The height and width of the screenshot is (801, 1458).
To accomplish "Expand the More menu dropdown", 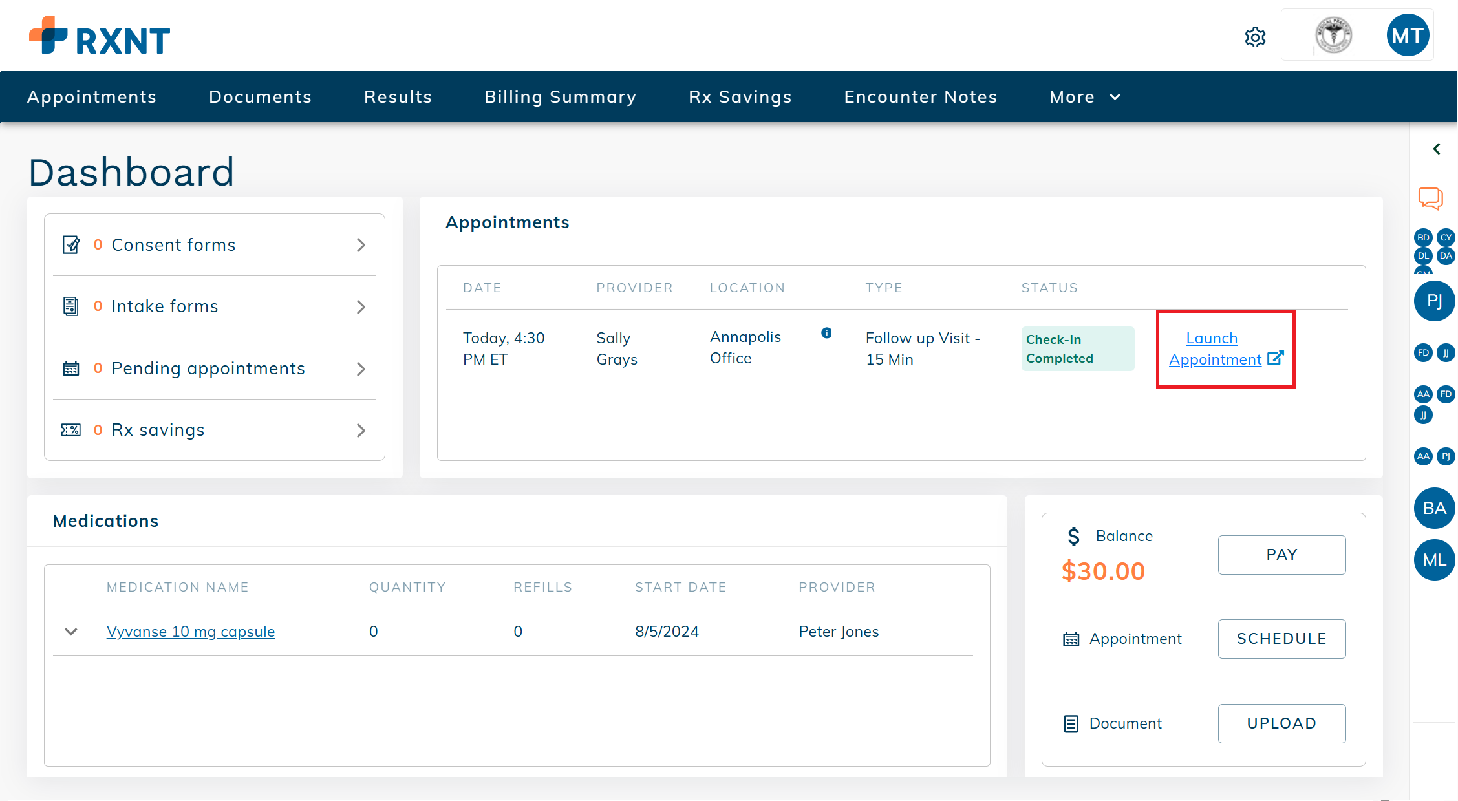I will (1085, 97).
